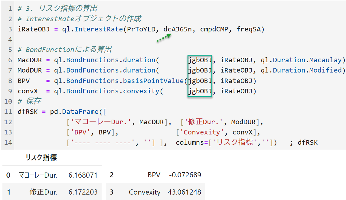Click line number 3 in the gutter
The width and height of the screenshot is (346, 200).
[x=10, y=29]
